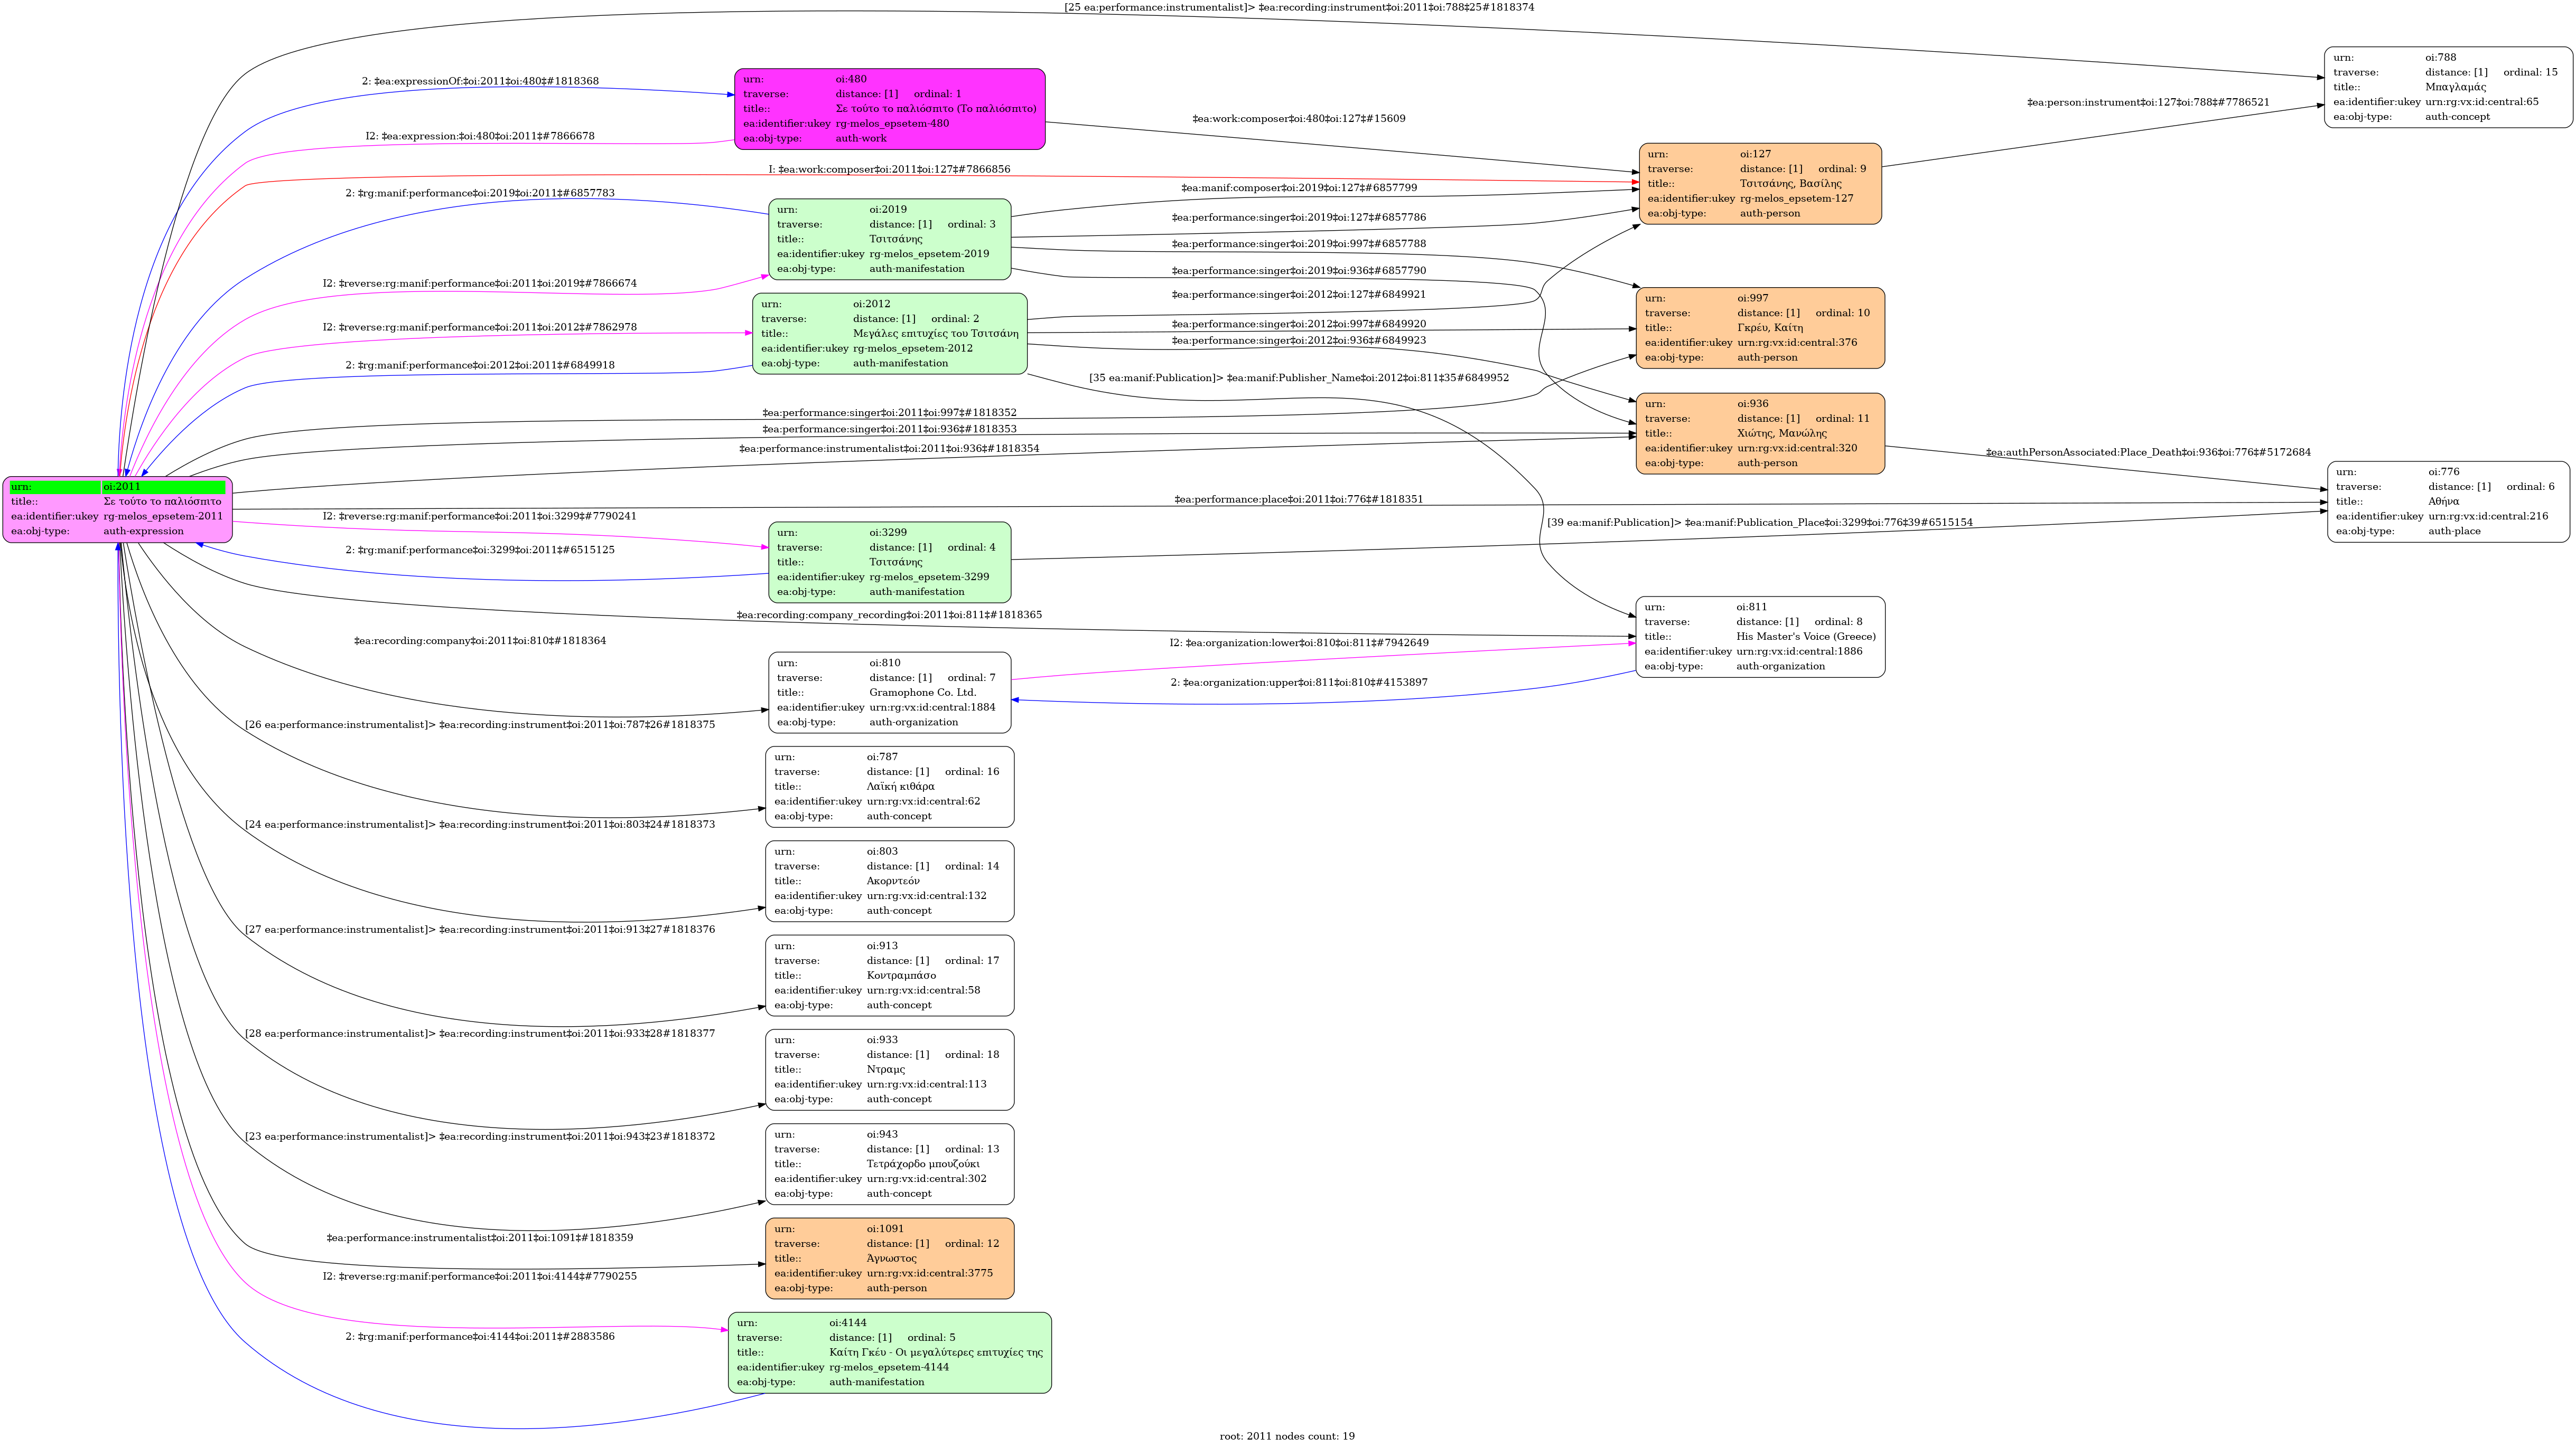Image resolution: width=2576 pixels, height=1448 pixels.
Task: Click the root node oi:2011
Action: tap(117, 509)
